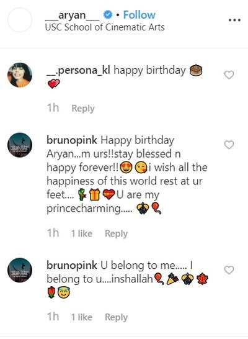Open brunopink username in the birthday wish comment
The height and width of the screenshot is (339, 248).
tap(72, 140)
